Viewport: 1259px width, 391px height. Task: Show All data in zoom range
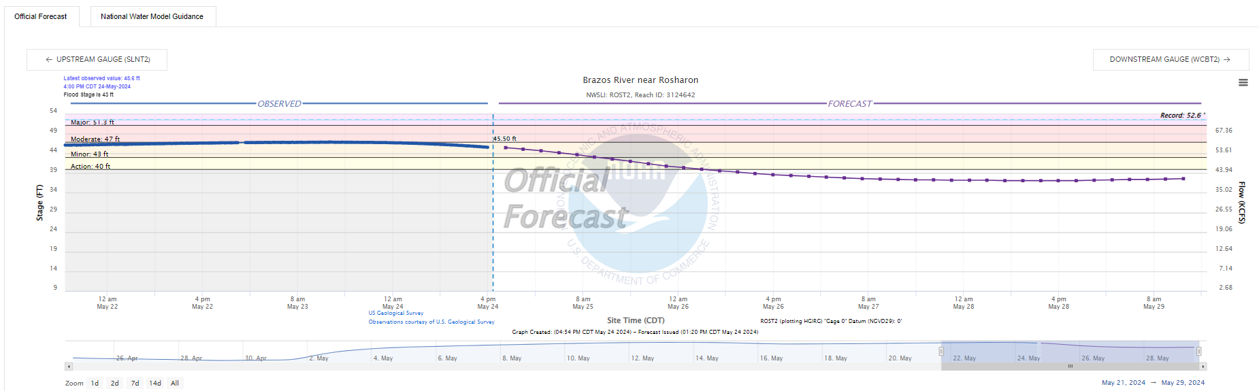pos(175,384)
